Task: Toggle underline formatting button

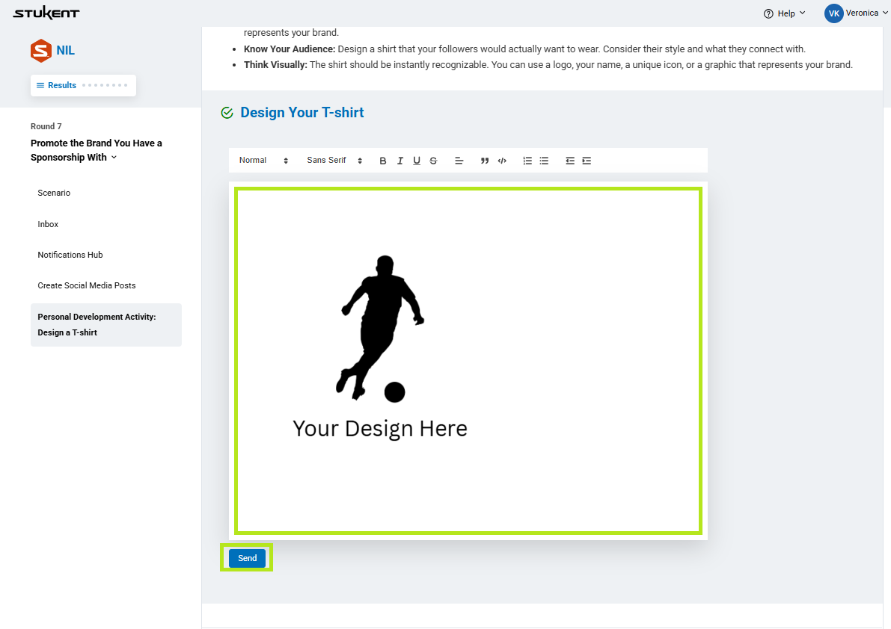Action: [x=417, y=161]
